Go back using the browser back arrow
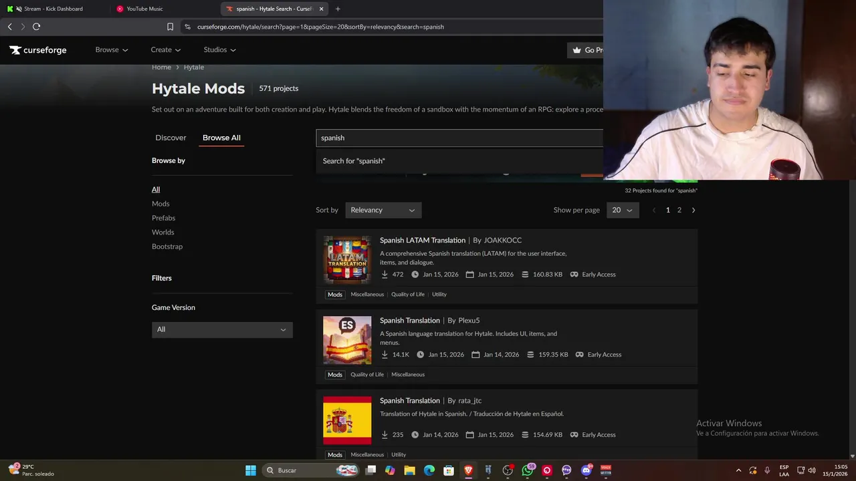This screenshot has width=856, height=481. pos(9,27)
